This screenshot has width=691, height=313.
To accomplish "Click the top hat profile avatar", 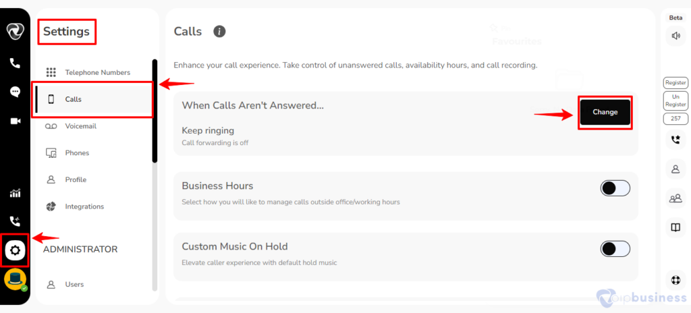I will (15, 280).
